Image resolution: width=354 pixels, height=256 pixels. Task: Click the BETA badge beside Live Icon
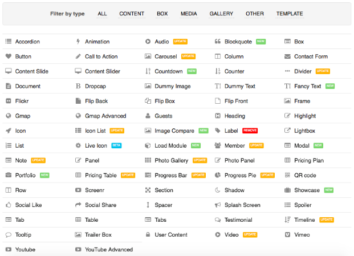(116, 145)
